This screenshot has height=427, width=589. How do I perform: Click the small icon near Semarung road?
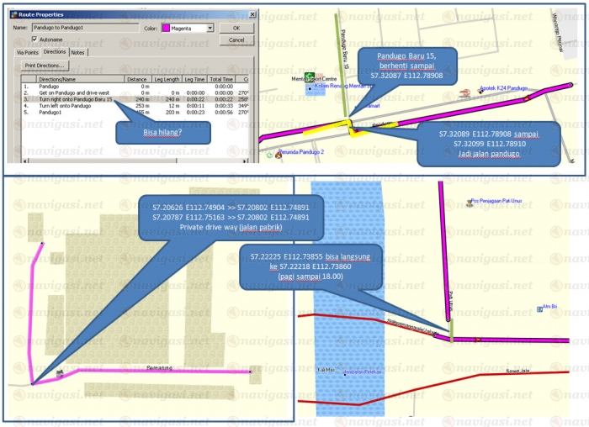(x=58, y=372)
